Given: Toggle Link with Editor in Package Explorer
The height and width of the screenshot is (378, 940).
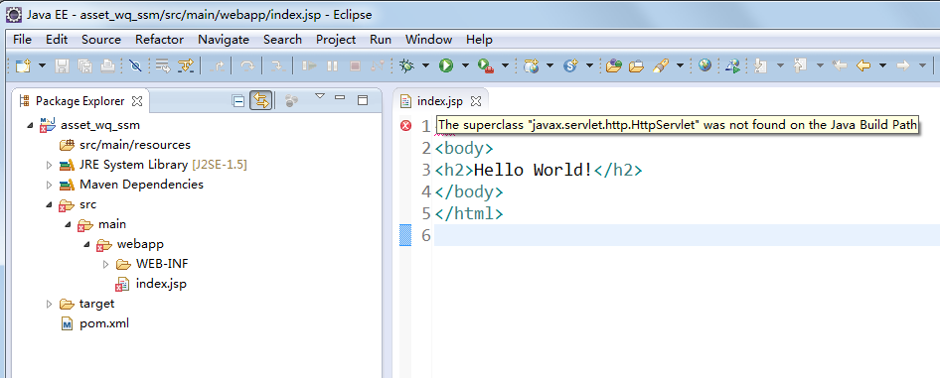Looking at the screenshot, I should (260, 100).
